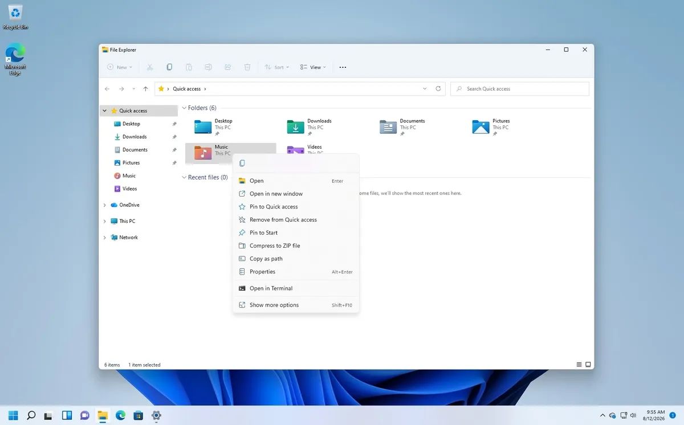Screen dimensions: 684x425
Task: Select the Pictures folder tile
Action: 508,126
